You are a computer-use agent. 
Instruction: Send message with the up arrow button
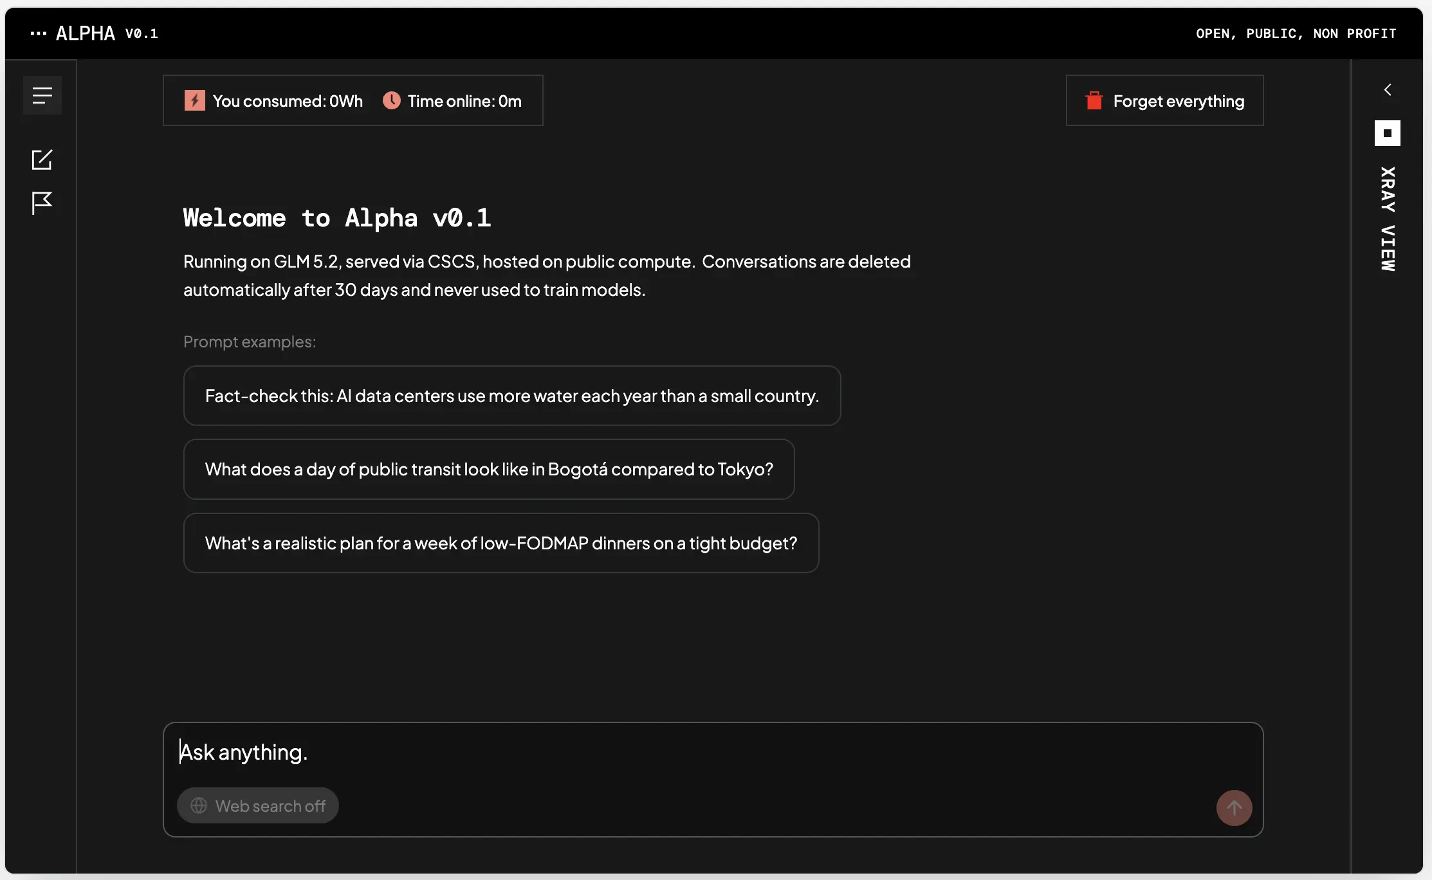pos(1234,807)
